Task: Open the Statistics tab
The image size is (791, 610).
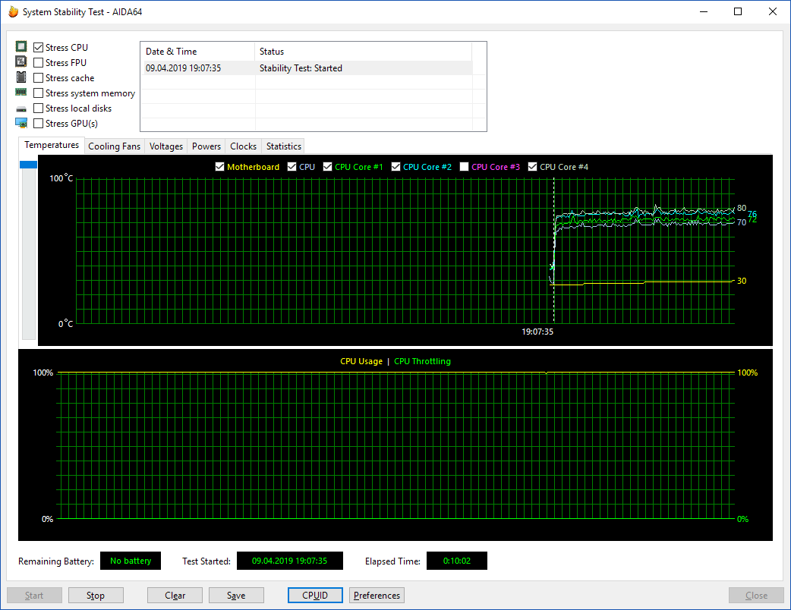Action: [283, 146]
